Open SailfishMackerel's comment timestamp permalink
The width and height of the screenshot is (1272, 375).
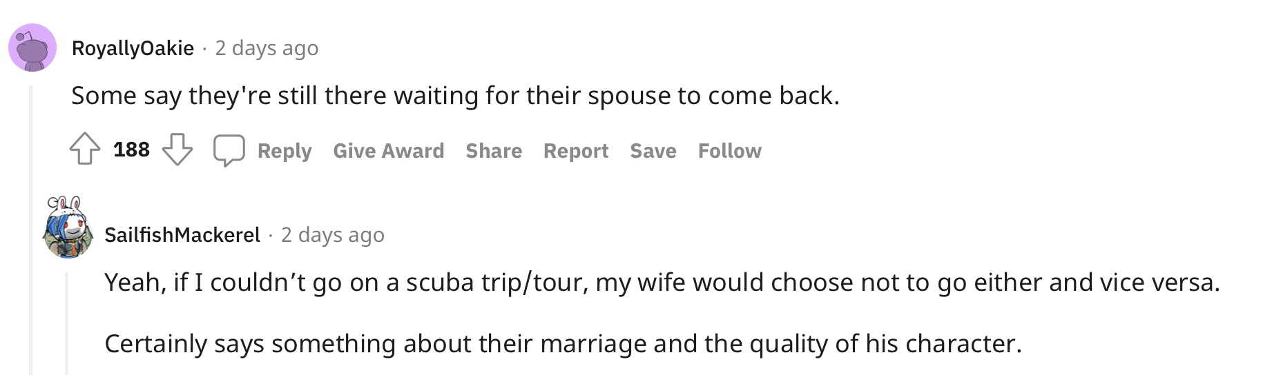pos(333,235)
